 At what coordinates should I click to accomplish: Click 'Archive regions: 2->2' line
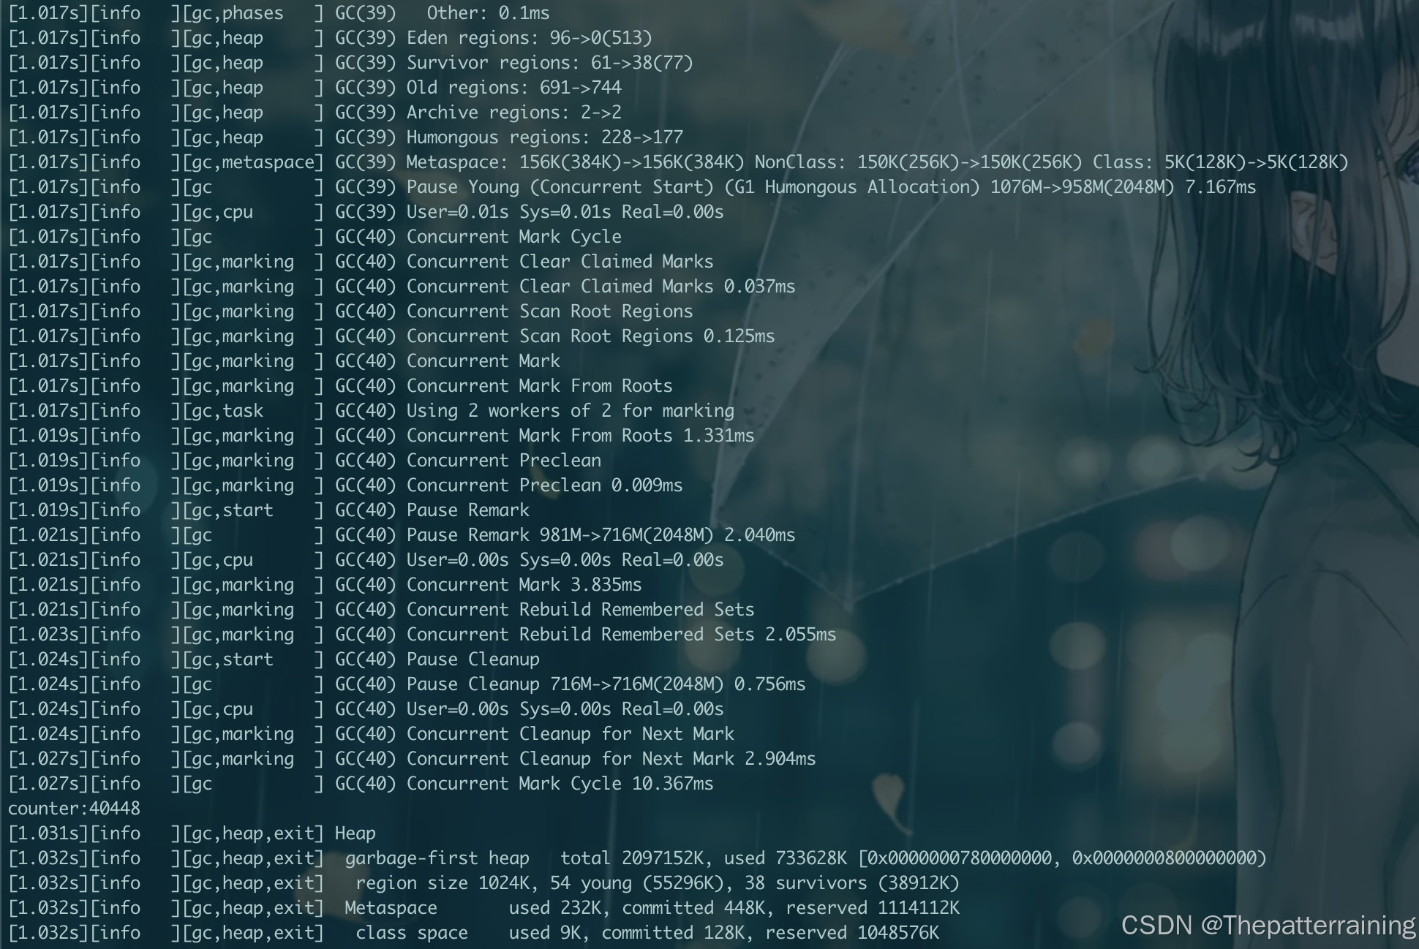pos(513,113)
